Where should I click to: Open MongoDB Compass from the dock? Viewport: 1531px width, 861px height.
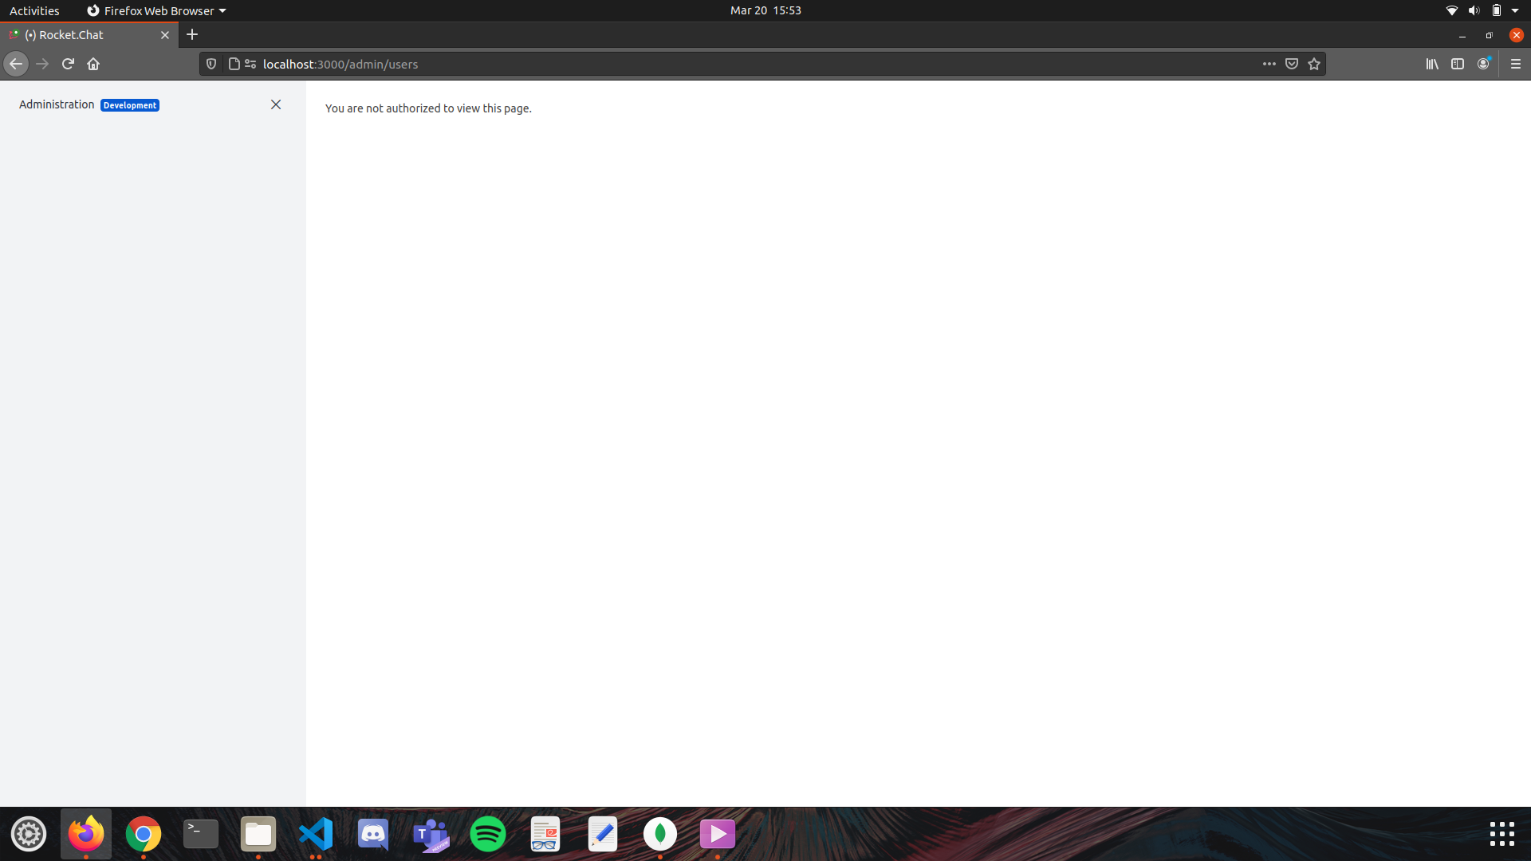click(660, 834)
